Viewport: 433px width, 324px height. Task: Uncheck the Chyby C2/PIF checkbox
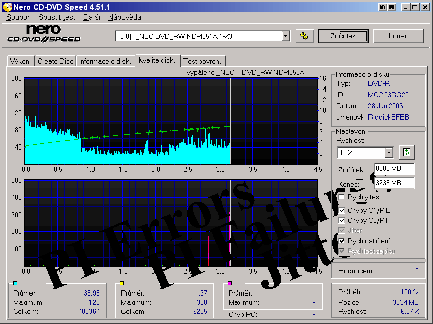coord(342,220)
